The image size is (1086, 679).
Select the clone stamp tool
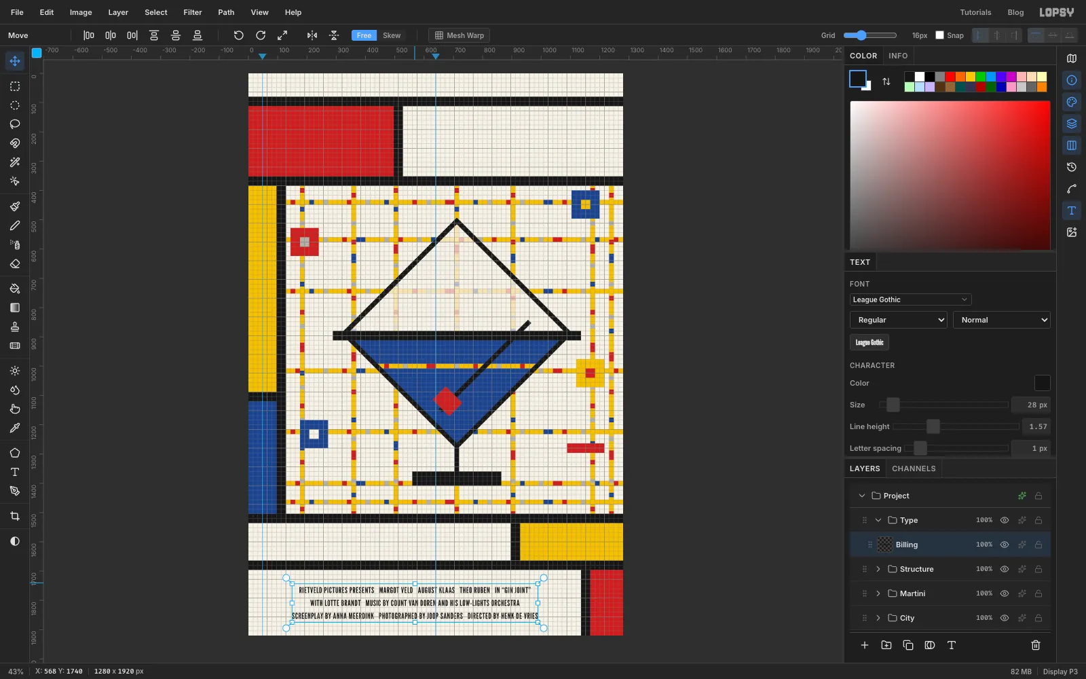click(x=15, y=327)
